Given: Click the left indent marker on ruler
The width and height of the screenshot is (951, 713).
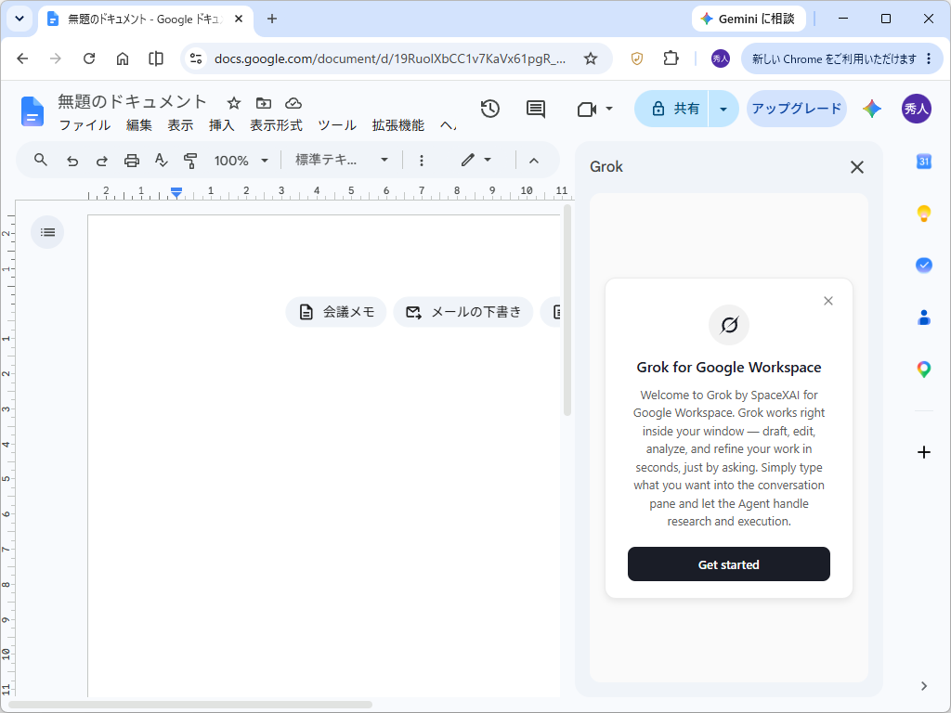Looking at the screenshot, I should pos(176,193).
